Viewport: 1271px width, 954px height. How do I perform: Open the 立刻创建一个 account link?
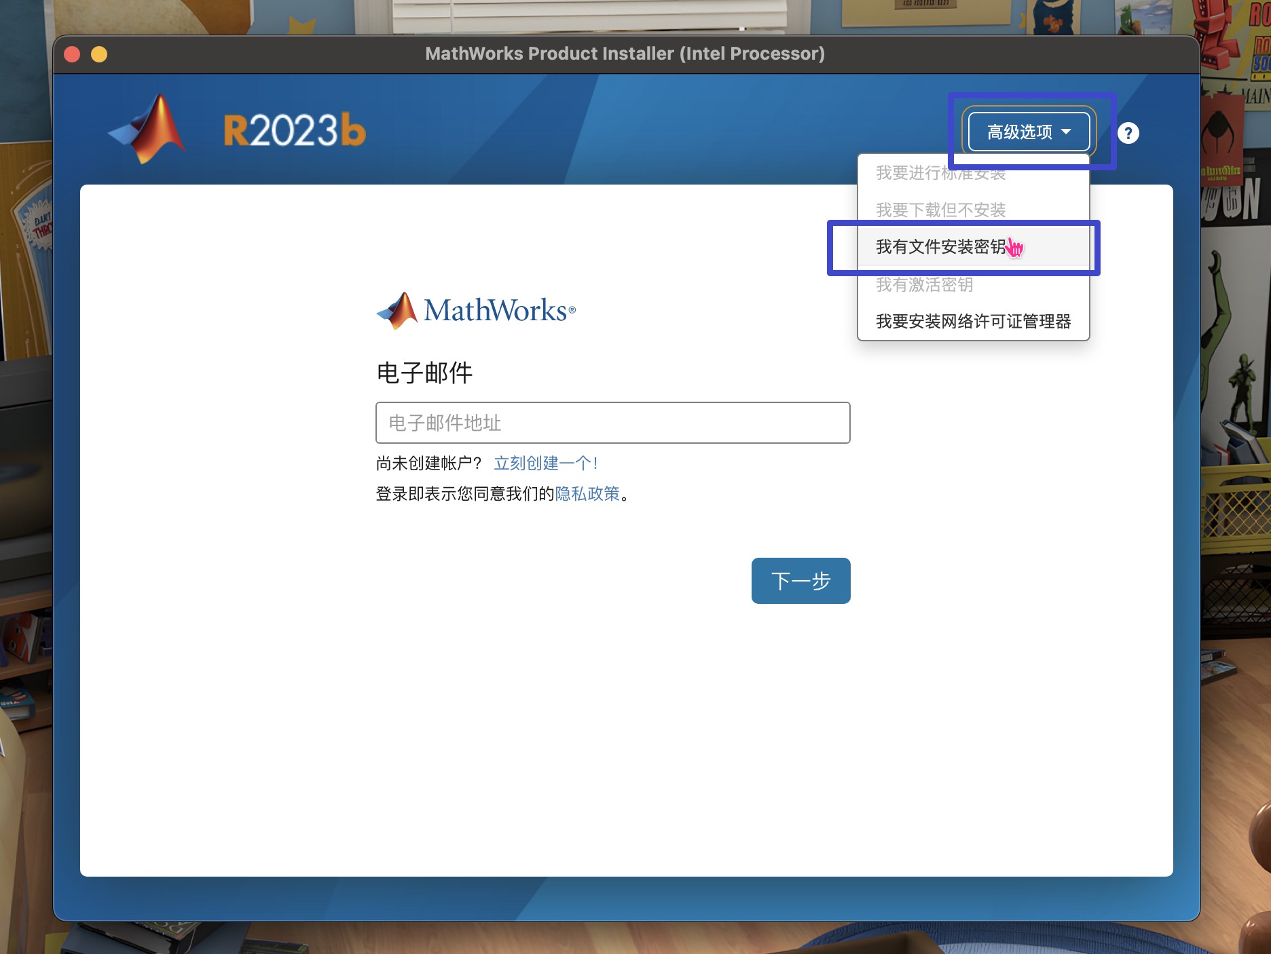(545, 463)
